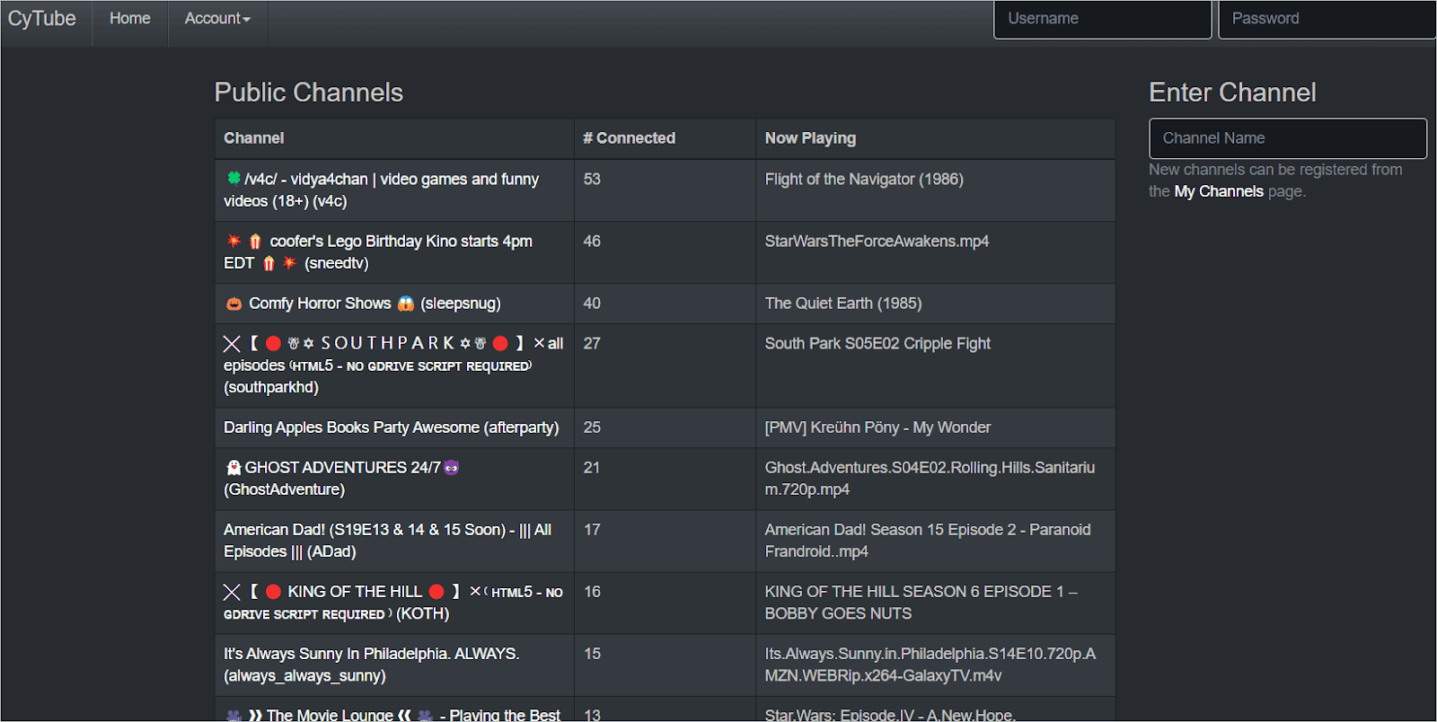
Task: Focus the Username login field
Action: coord(1102,19)
